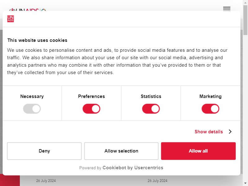Turn off the Statistics cookies toggle

(x=151, y=109)
